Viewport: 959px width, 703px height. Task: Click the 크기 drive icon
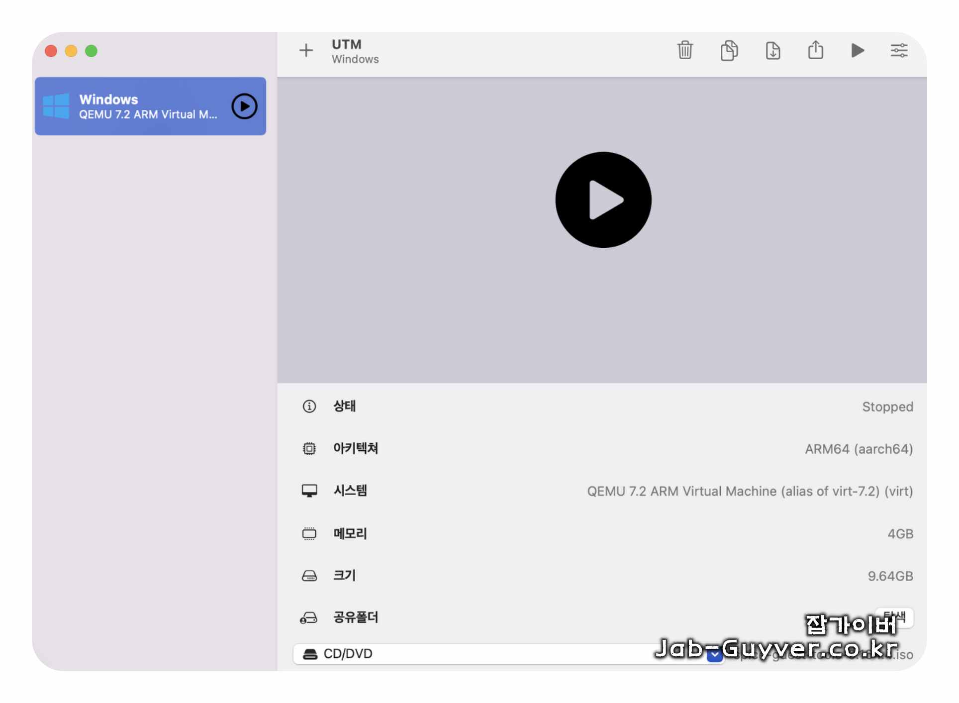pos(309,576)
